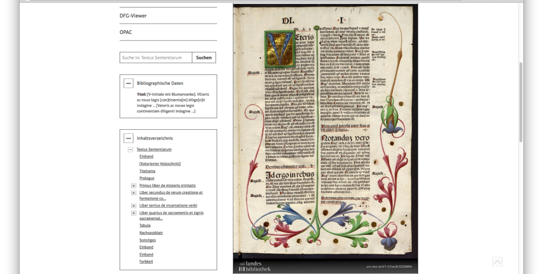
Task: Open Liber quartus de sacramentis link
Action: point(172,216)
